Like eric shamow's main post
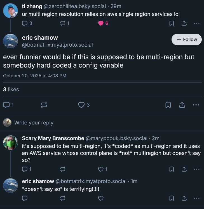 coord(81,105)
